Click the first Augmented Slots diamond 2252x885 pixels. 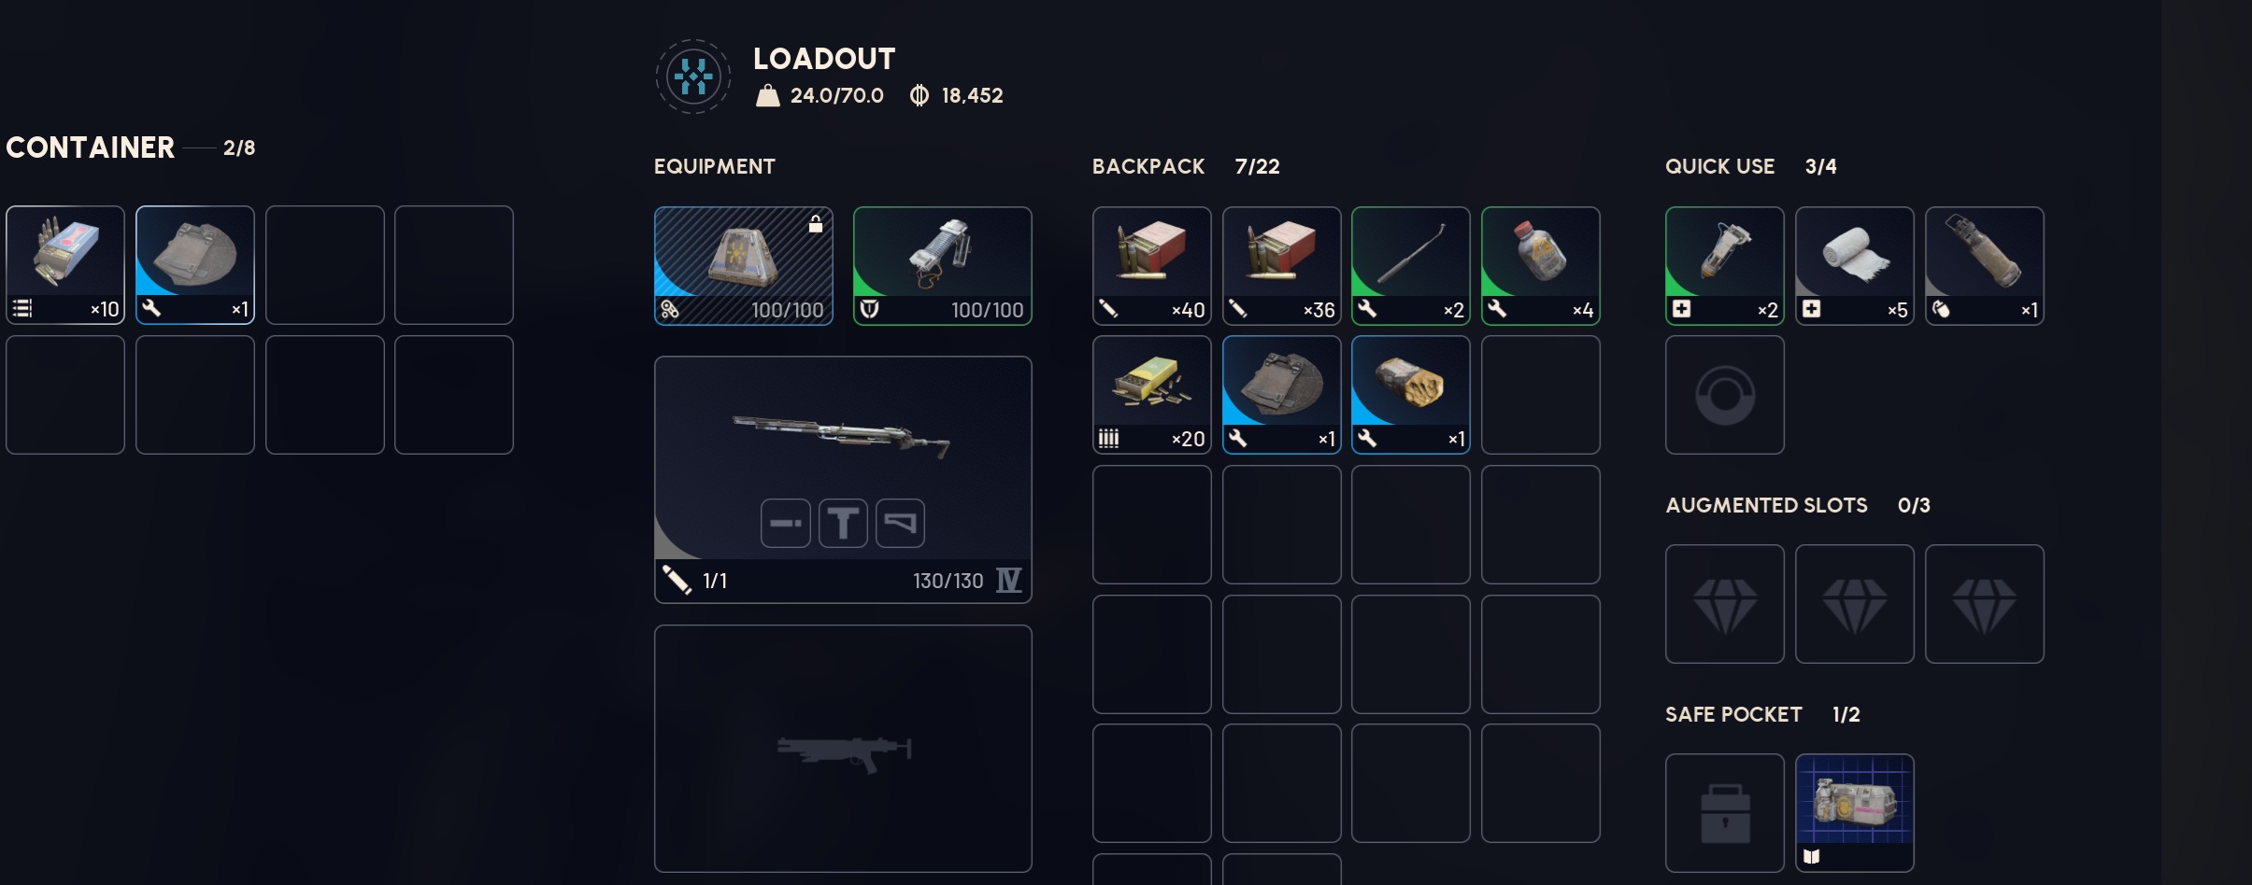[x=1724, y=604]
